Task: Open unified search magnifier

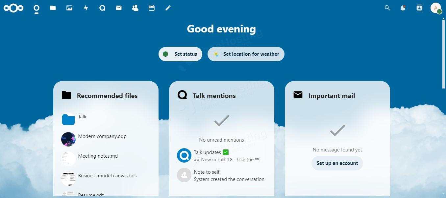Action: pyautogui.click(x=387, y=8)
